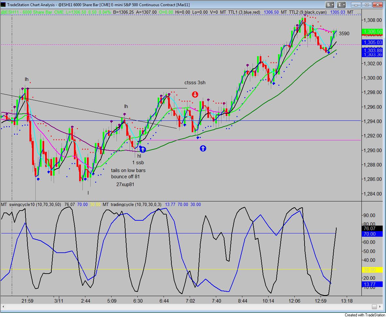Maximize the Chart Analysis window
The image size is (386, 317).
(367, 5)
